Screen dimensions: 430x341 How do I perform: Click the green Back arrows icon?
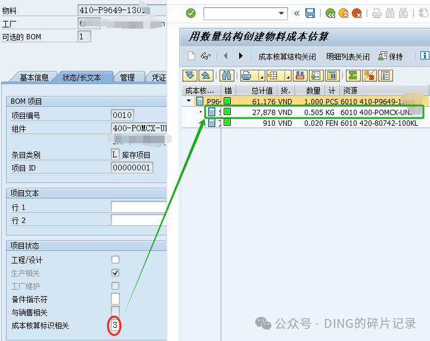330,13
